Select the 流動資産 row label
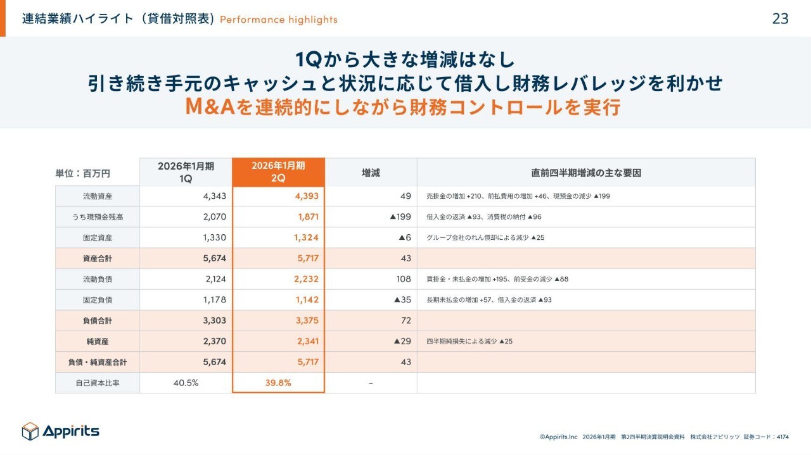 click(x=97, y=196)
